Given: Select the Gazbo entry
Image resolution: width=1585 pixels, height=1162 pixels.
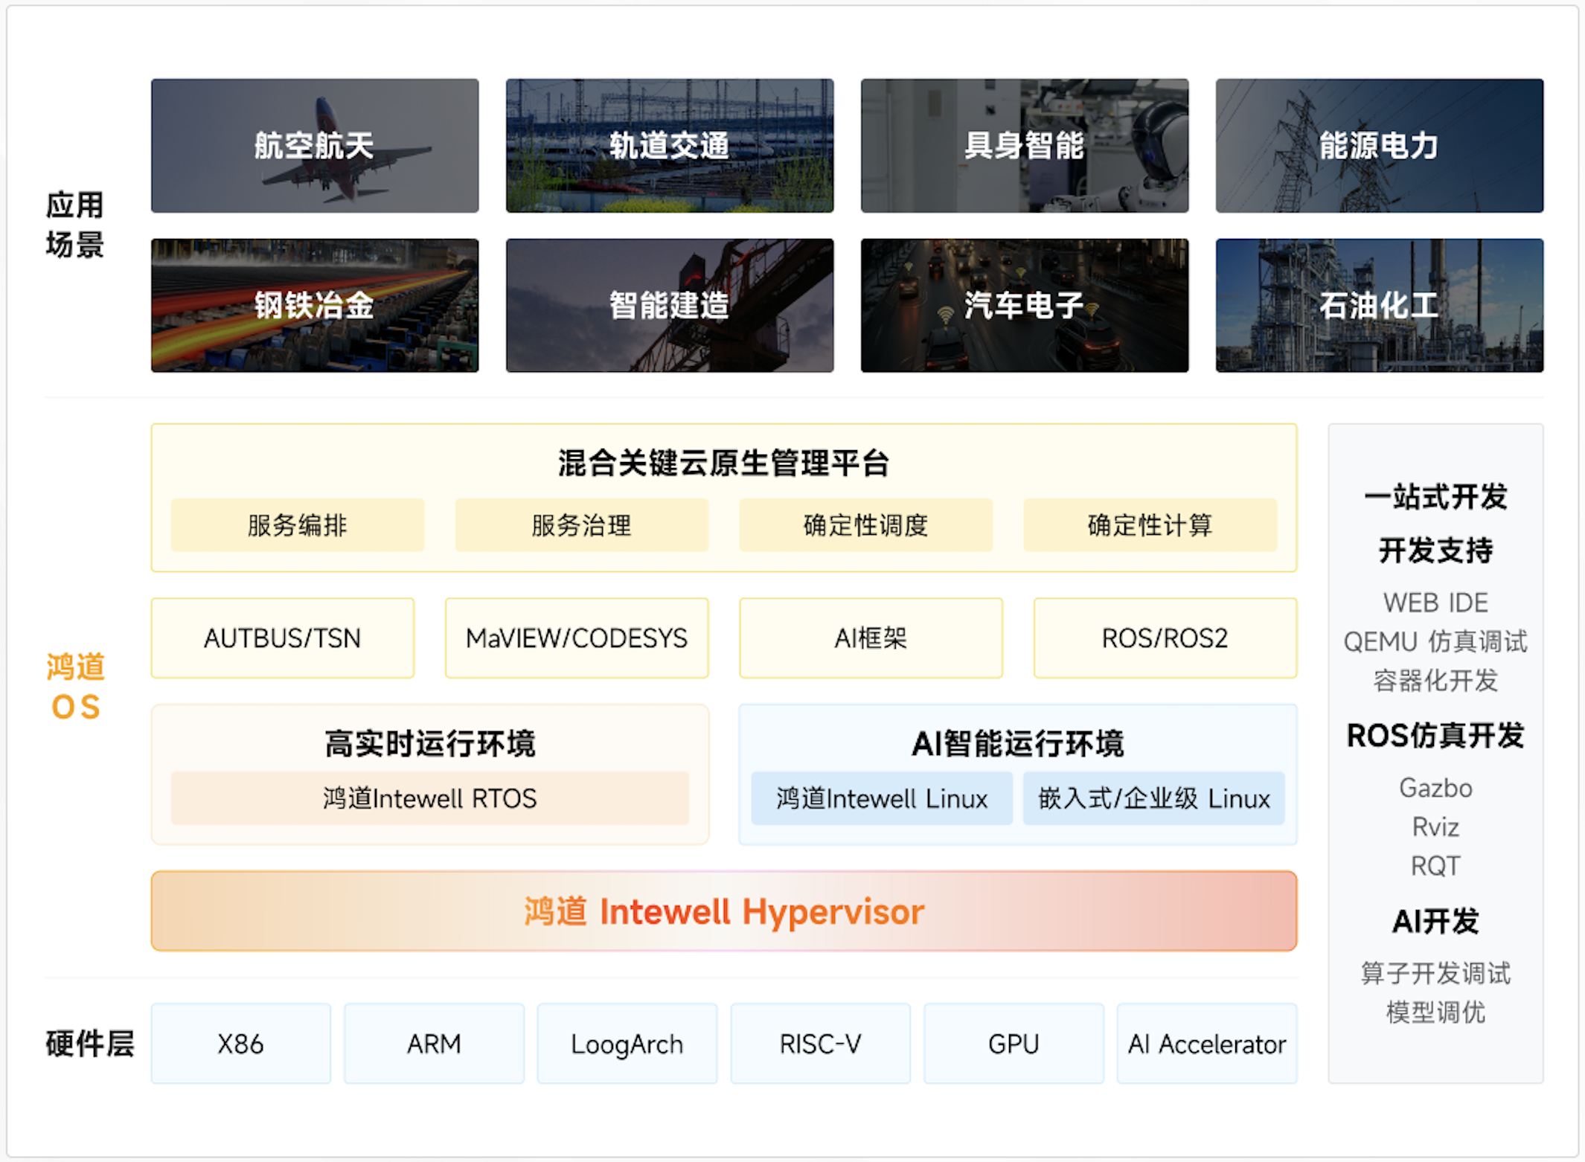Looking at the screenshot, I should pos(1436,788).
